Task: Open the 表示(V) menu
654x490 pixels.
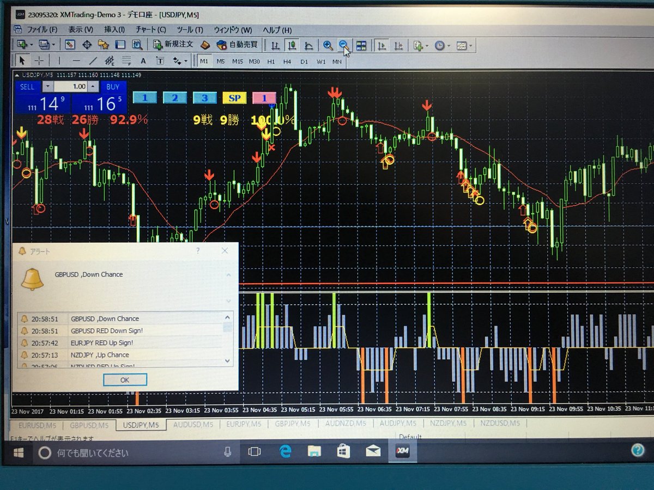Action: (81, 30)
